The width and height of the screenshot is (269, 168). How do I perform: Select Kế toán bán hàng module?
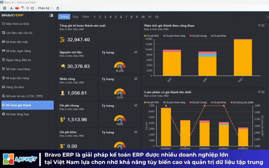[x=15, y=78]
